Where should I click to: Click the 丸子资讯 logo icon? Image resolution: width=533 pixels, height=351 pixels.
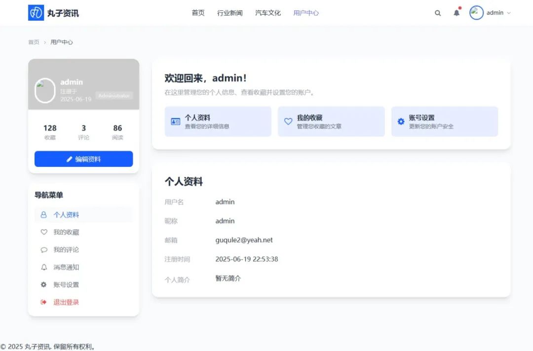pyautogui.click(x=36, y=12)
